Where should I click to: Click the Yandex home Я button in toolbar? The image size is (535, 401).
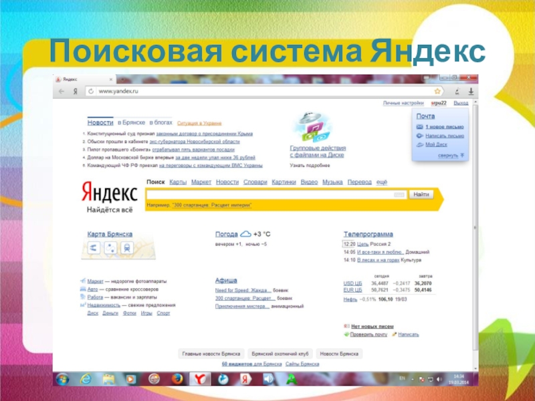[76, 92]
